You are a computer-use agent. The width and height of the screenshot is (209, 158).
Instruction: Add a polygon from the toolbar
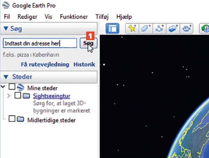coord(146,28)
